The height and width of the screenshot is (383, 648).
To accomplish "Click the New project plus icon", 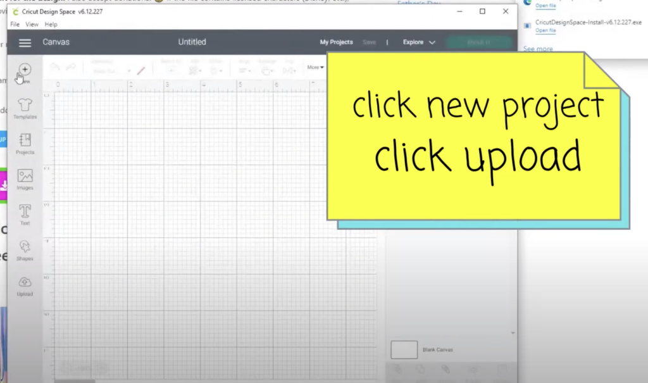I will 25,70.
